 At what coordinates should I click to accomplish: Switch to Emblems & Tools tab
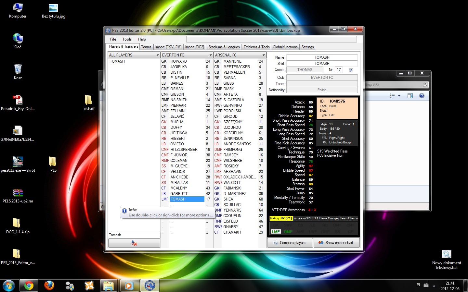point(256,47)
